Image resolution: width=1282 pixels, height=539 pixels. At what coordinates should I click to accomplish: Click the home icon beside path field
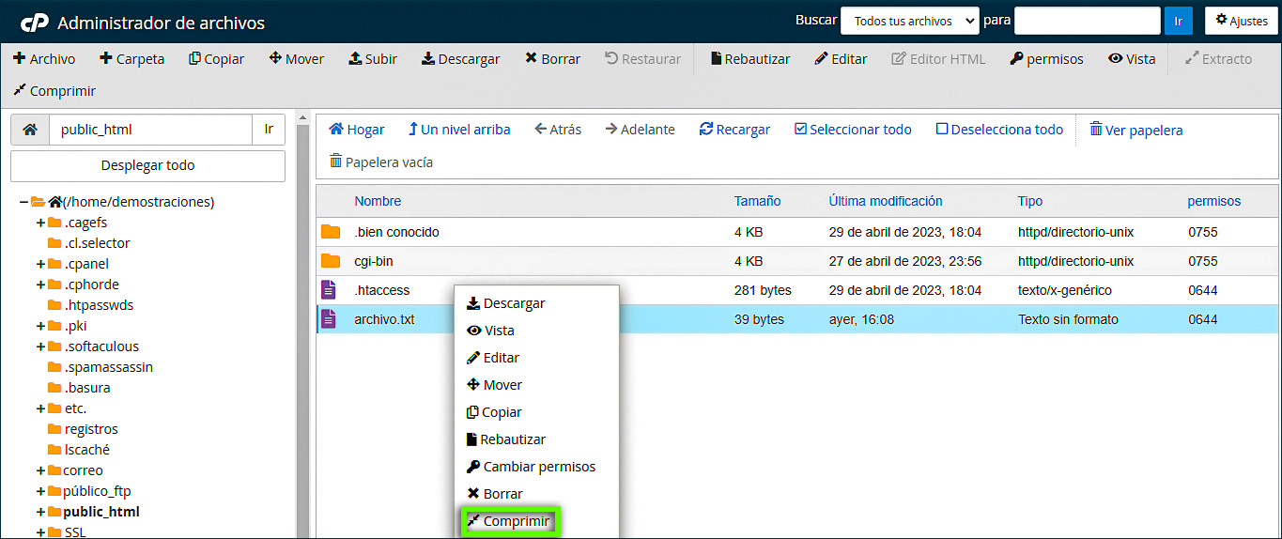[30, 130]
